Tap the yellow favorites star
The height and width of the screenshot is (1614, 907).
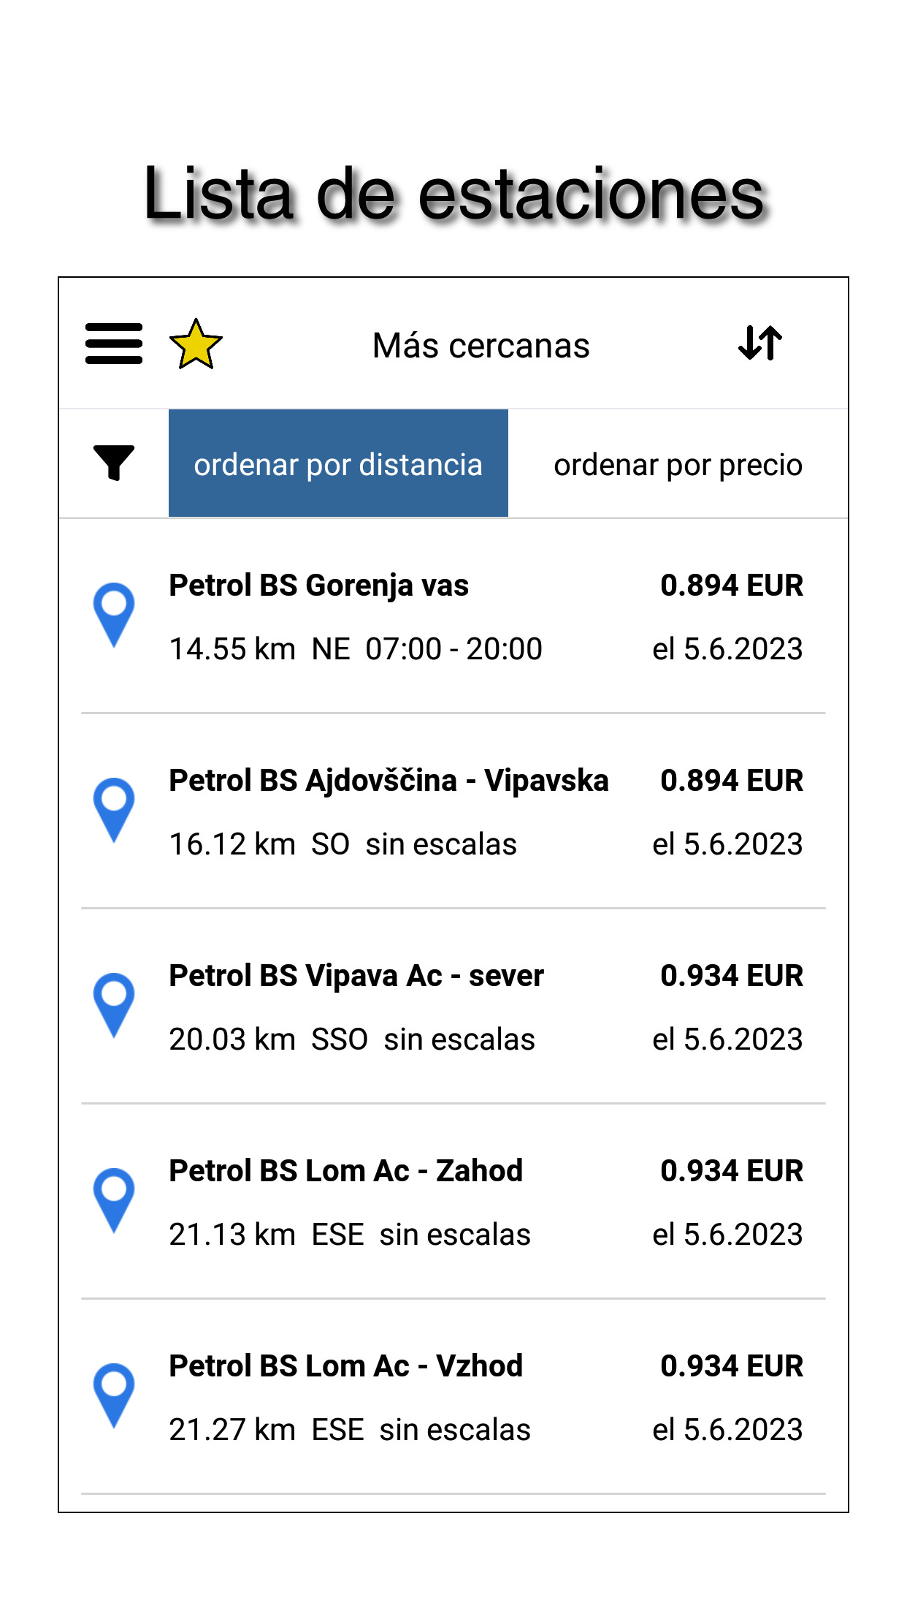tap(196, 344)
